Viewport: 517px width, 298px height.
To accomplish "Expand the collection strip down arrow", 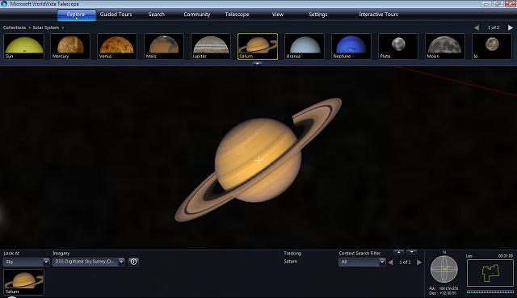I will point(257,63).
